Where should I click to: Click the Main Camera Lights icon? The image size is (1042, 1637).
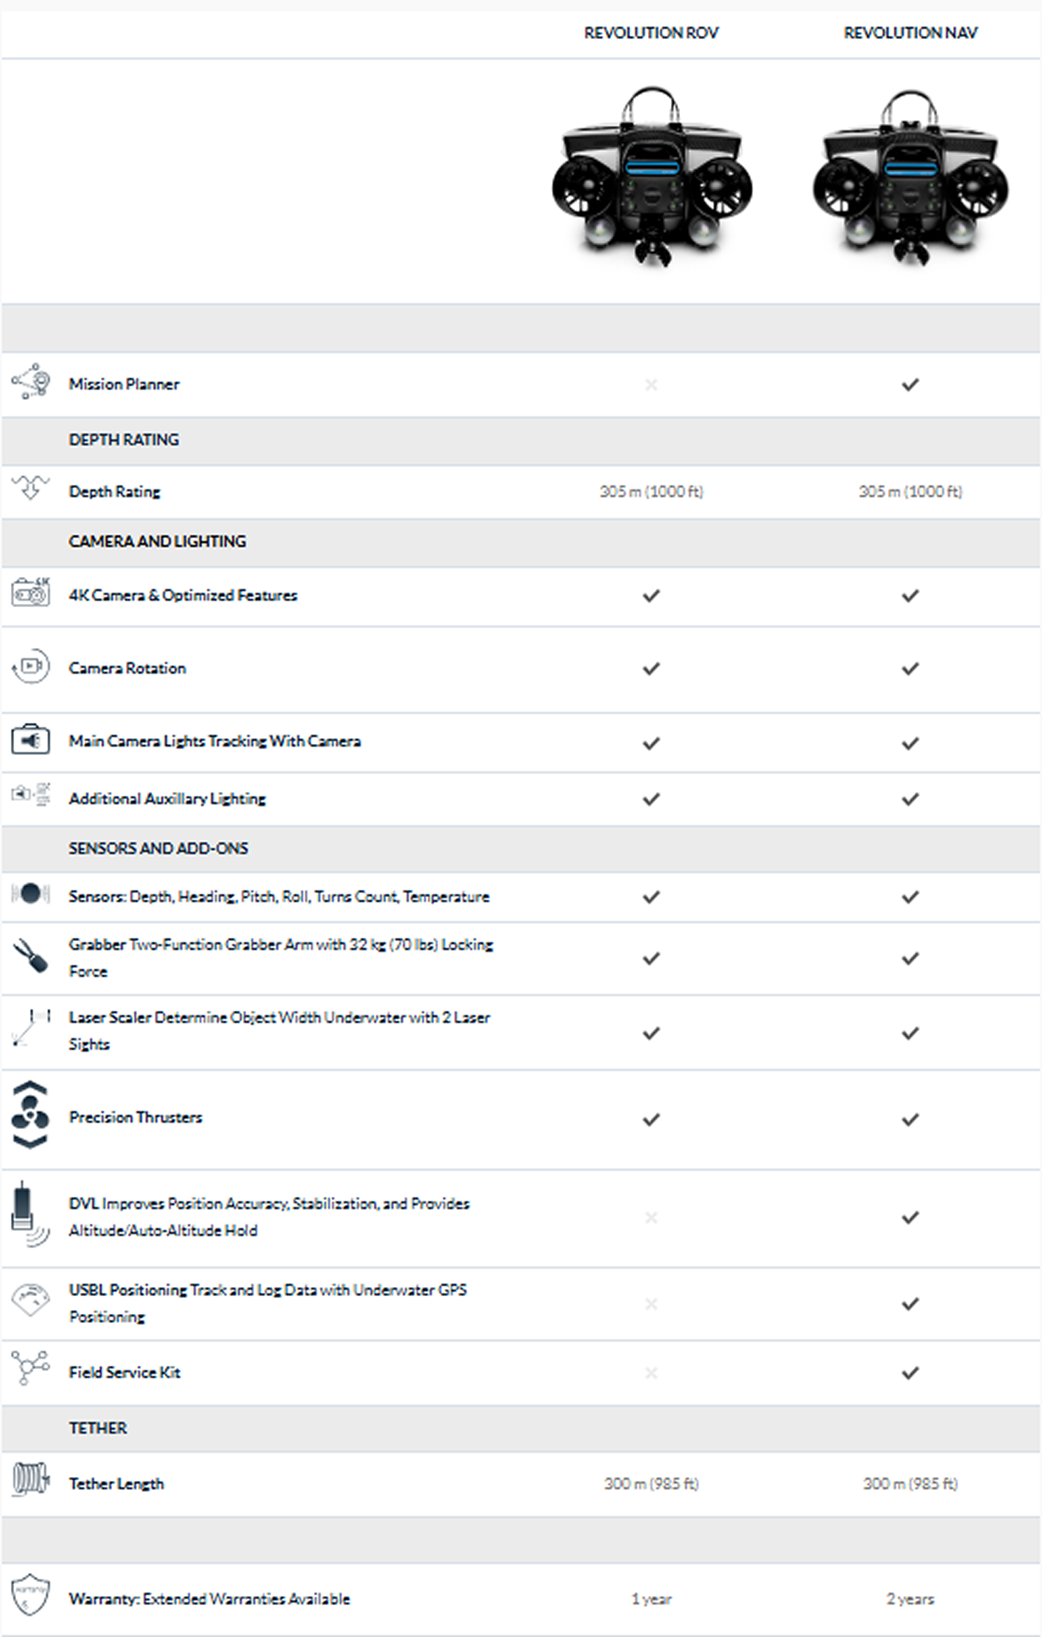[31, 739]
